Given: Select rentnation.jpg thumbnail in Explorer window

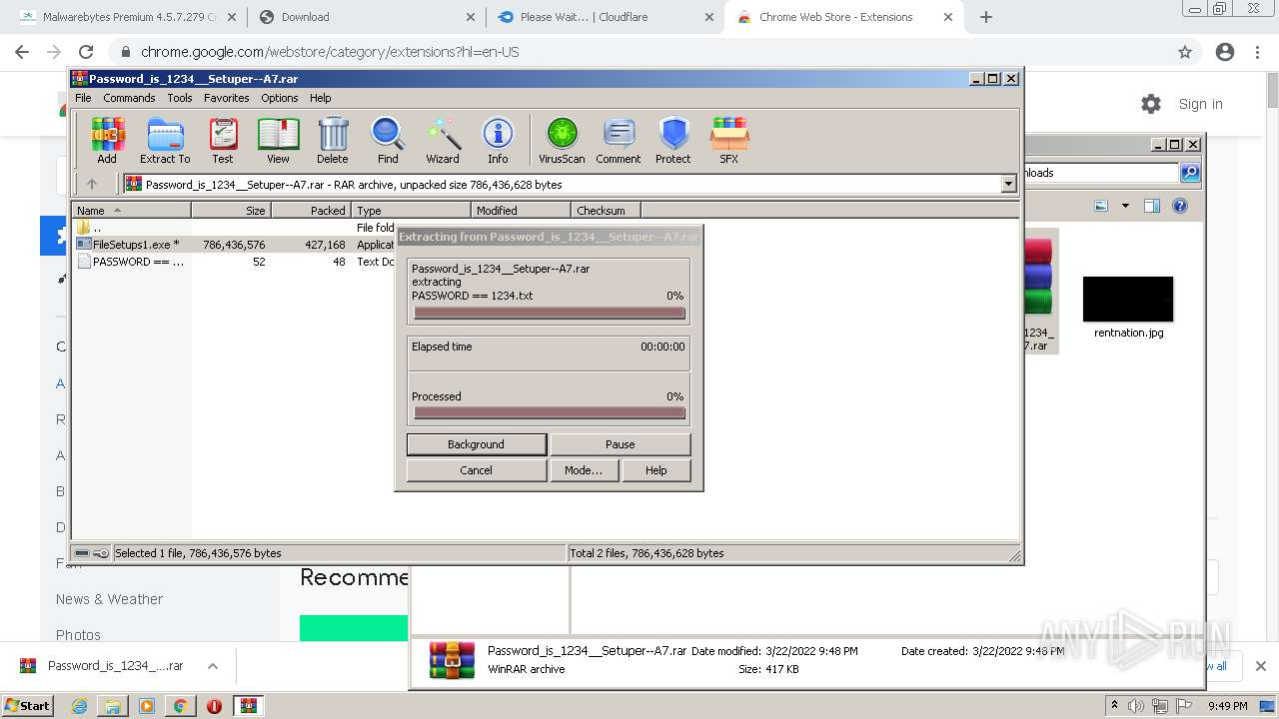Looking at the screenshot, I should tap(1128, 300).
